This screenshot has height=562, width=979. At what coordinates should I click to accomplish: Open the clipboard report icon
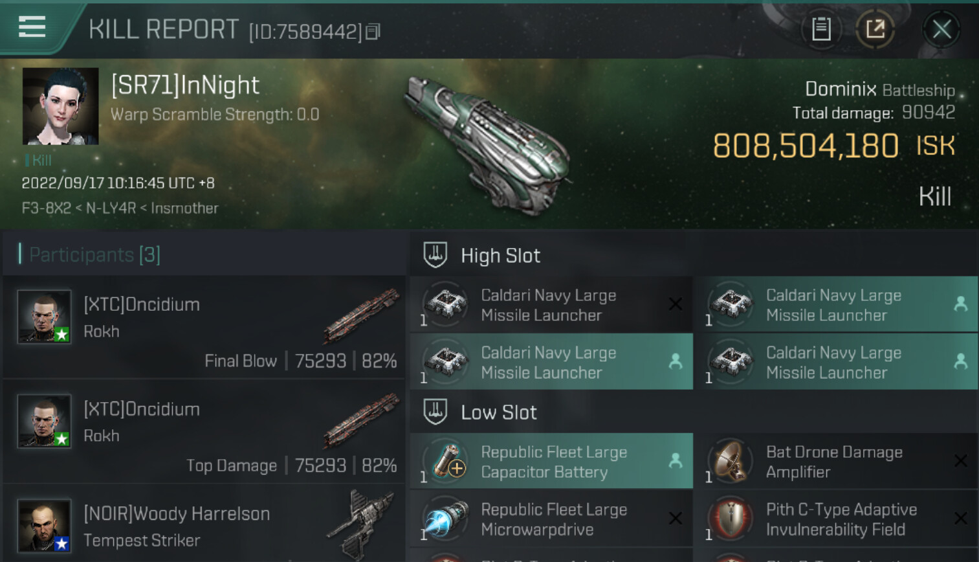pyautogui.click(x=821, y=29)
